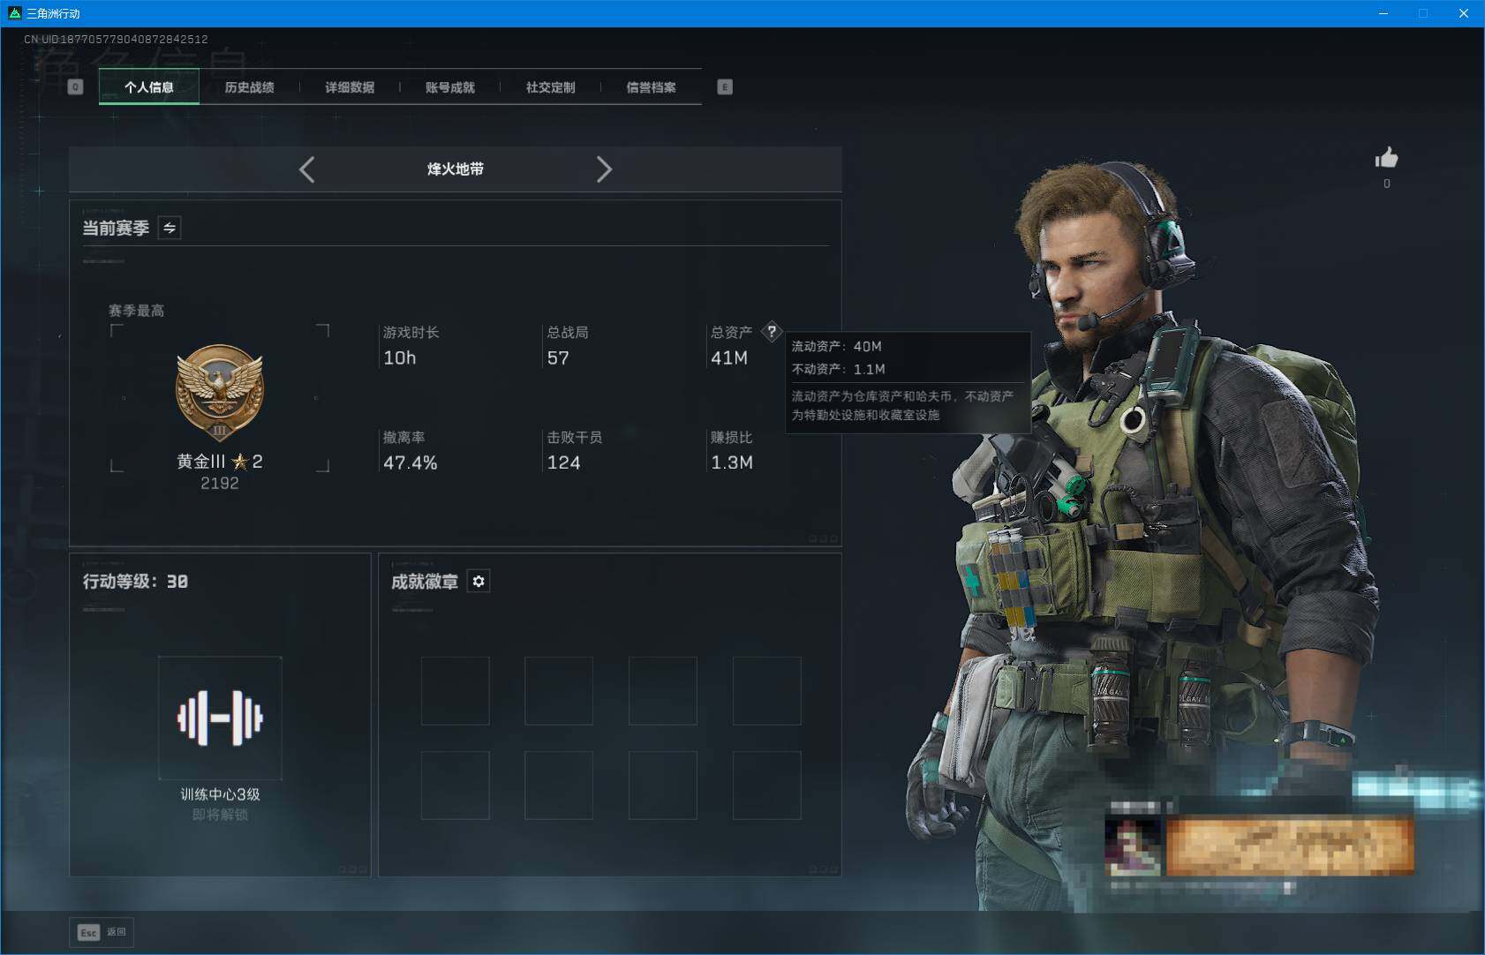Click the 游戏时长 value 10h
The width and height of the screenshot is (1485, 955).
pyautogui.click(x=400, y=357)
